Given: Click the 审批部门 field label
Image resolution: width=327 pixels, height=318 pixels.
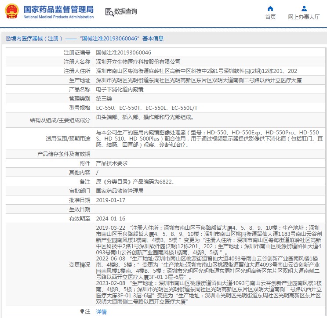Looking at the screenshot, I should coord(80,191).
